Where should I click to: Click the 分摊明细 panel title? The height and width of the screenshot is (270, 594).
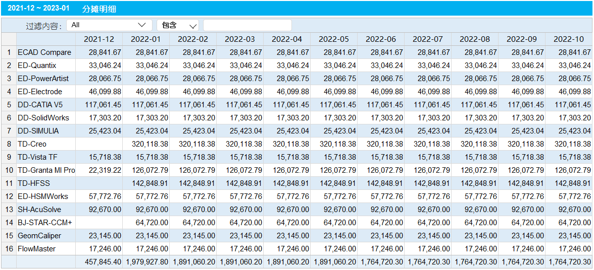99,8
